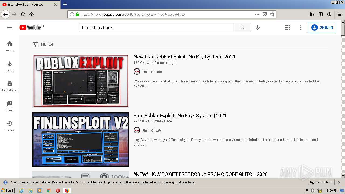Click the SIGN IN button
The width and height of the screenshot is (345, 194).
(322, 27)
